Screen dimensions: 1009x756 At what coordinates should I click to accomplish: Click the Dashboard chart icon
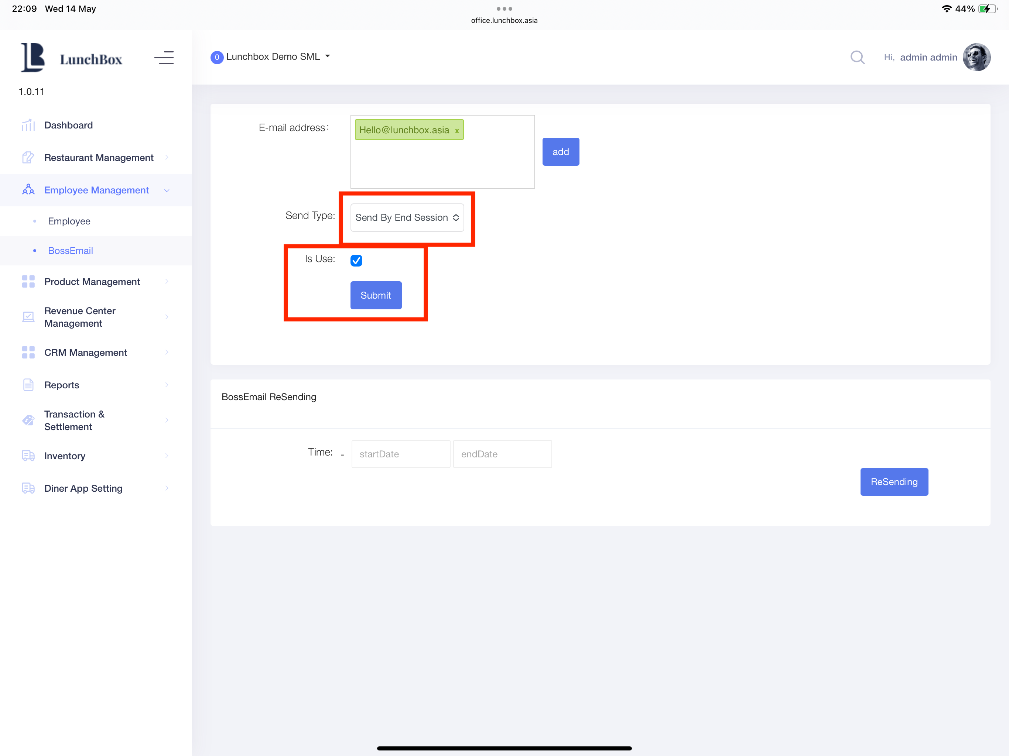(x=28, y=125)
